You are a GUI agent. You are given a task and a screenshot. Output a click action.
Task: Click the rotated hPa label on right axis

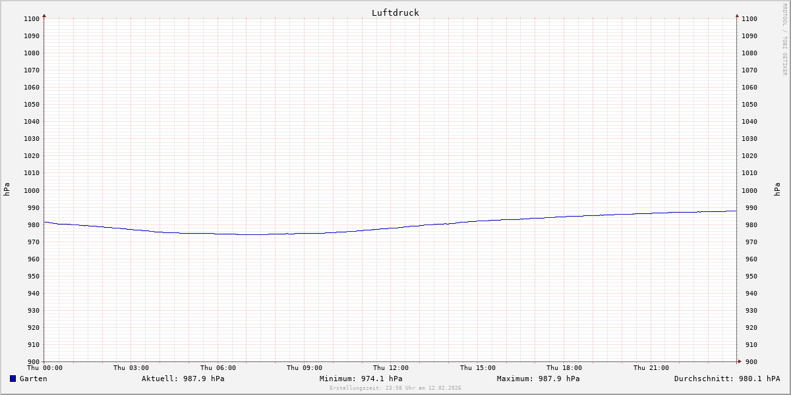pos(778,190)
